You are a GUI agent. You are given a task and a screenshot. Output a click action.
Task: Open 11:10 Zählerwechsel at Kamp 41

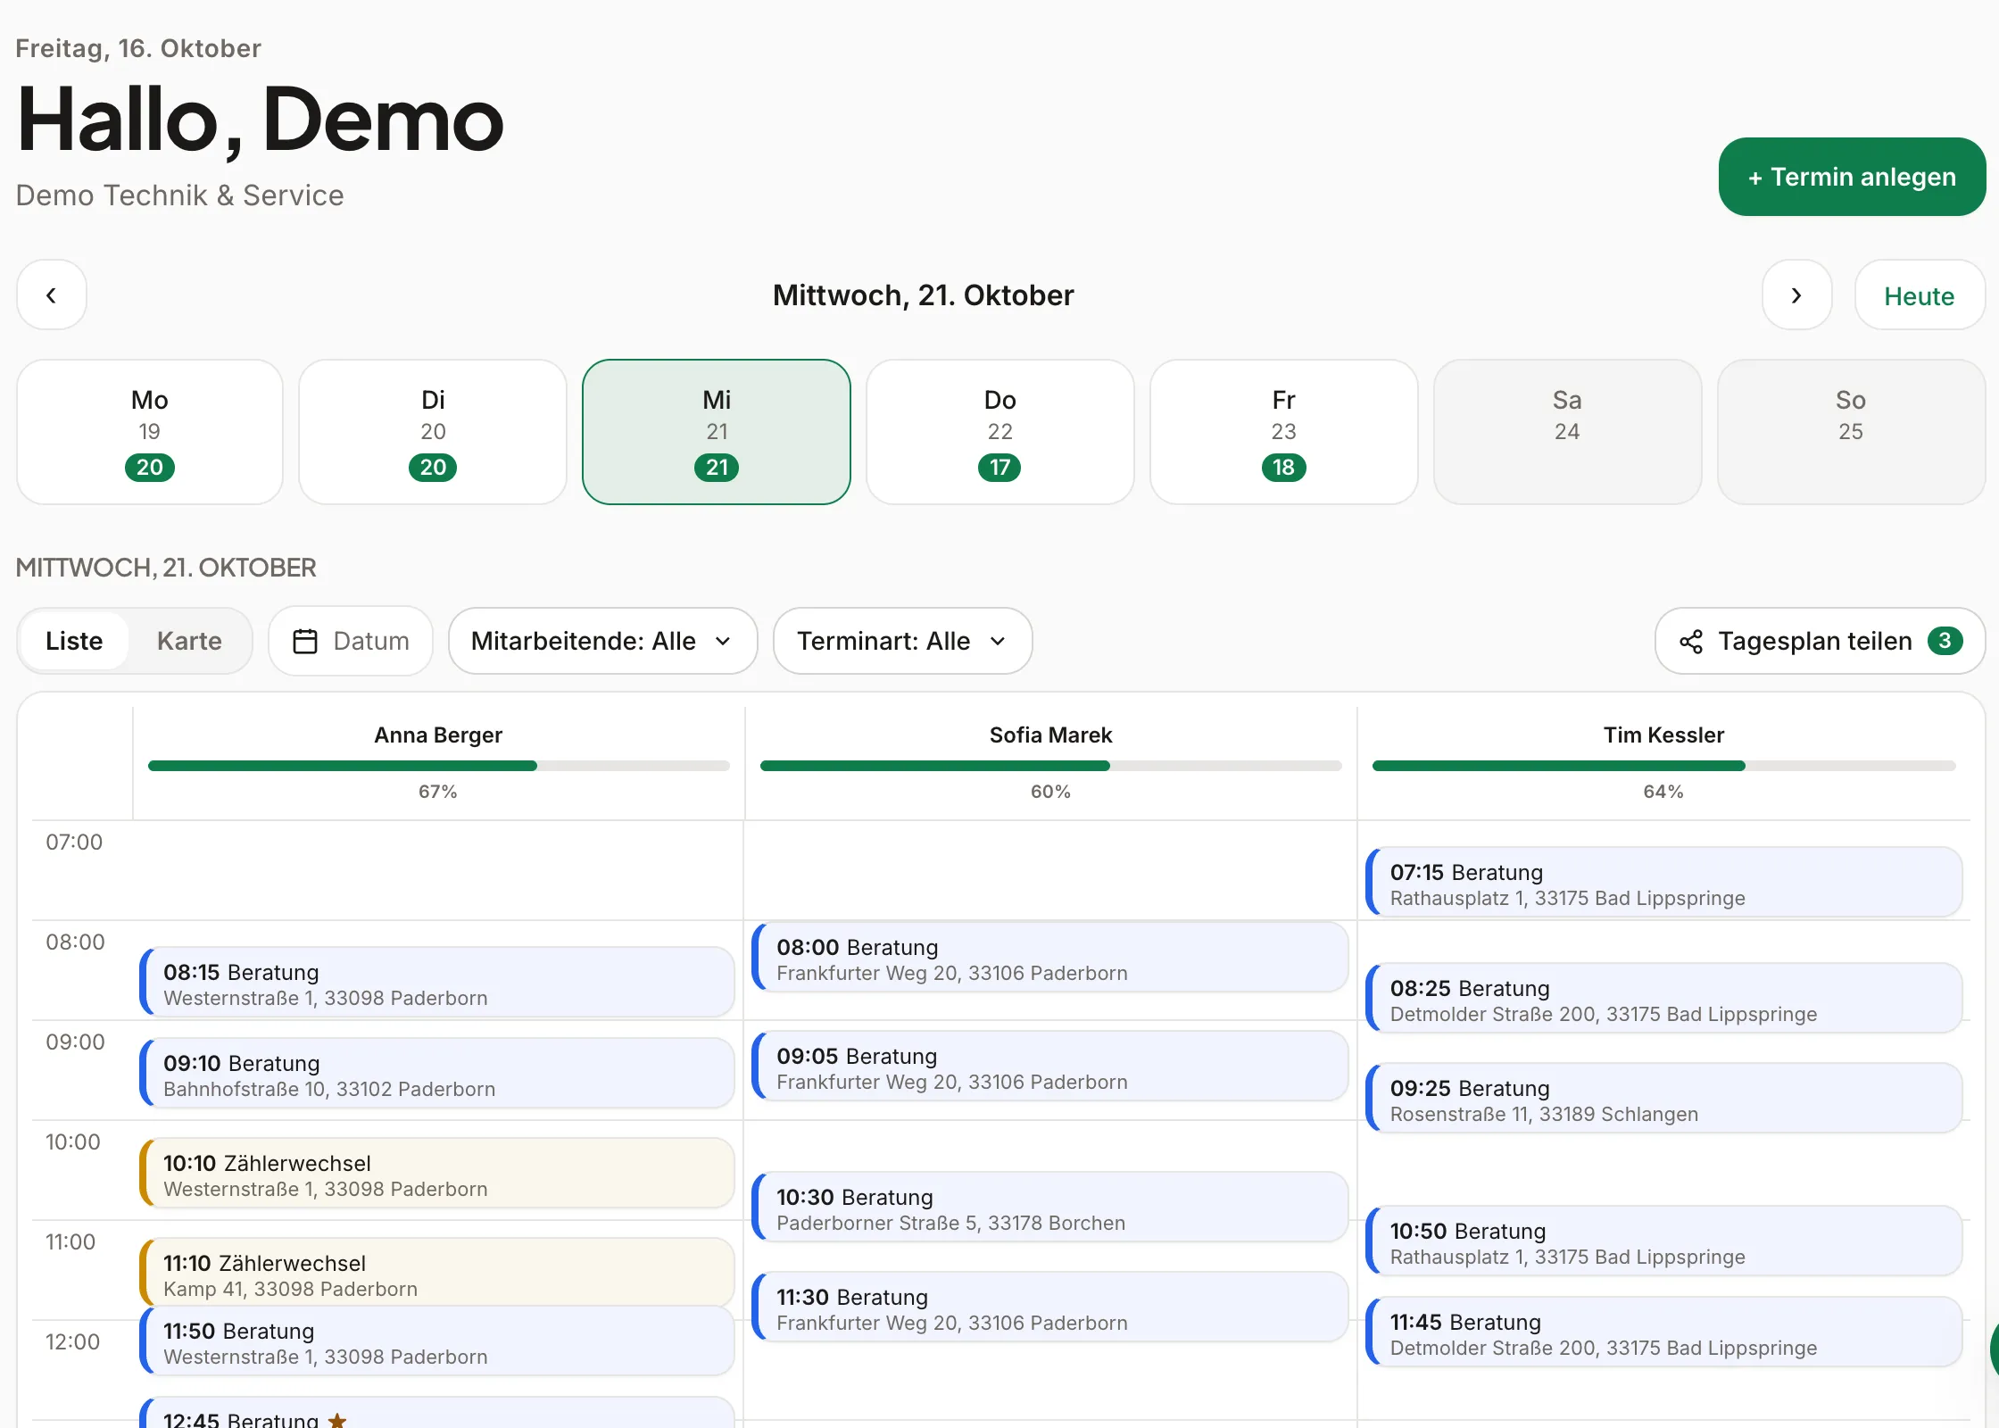437,1273
